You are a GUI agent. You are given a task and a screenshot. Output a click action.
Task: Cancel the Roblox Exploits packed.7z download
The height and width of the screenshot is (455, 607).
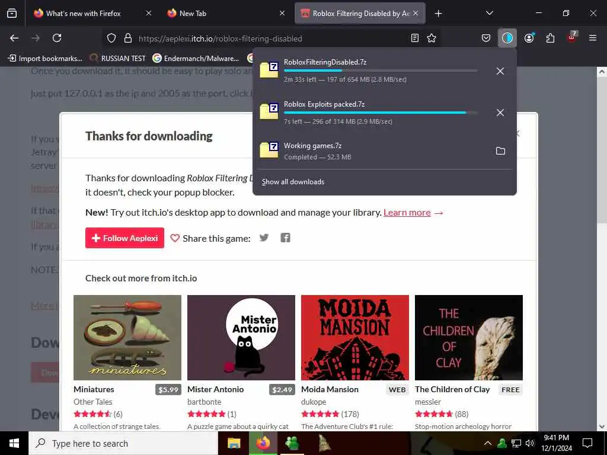click(500, 113)
